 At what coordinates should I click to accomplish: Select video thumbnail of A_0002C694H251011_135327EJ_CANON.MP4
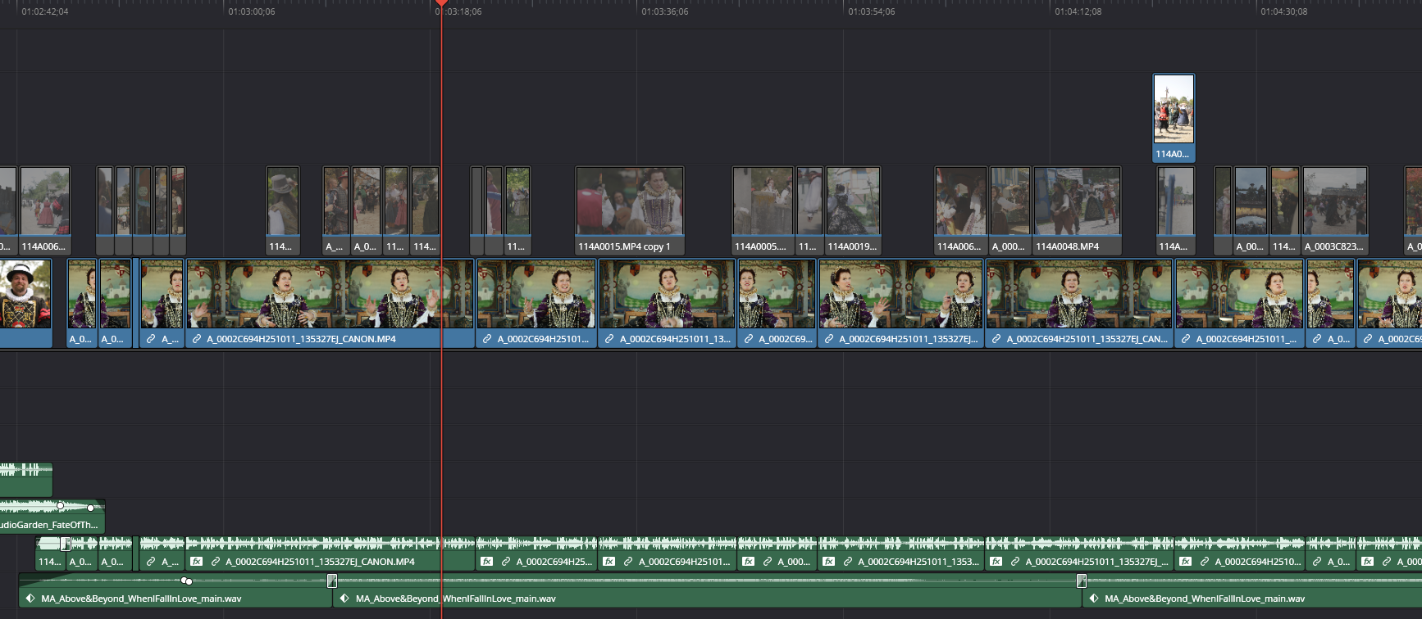tap(330, 295)
